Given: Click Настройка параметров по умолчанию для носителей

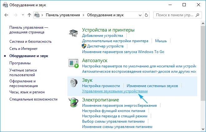Looking at the screenshot, I should (139, 66).
